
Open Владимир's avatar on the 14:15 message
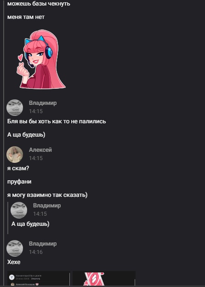15,108
